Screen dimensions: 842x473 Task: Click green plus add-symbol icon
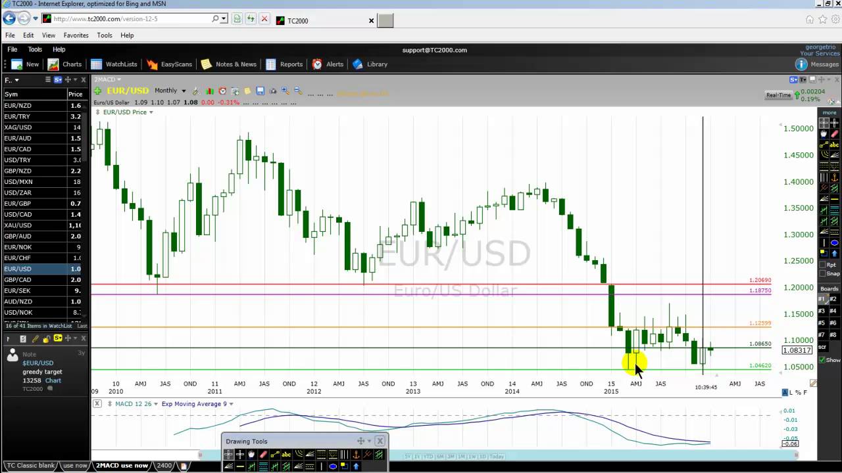(97, 91)
